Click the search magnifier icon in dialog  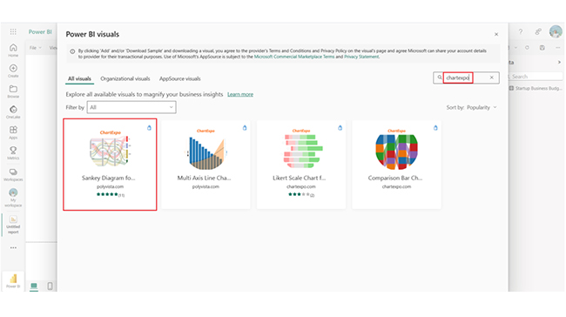(439, 78)
